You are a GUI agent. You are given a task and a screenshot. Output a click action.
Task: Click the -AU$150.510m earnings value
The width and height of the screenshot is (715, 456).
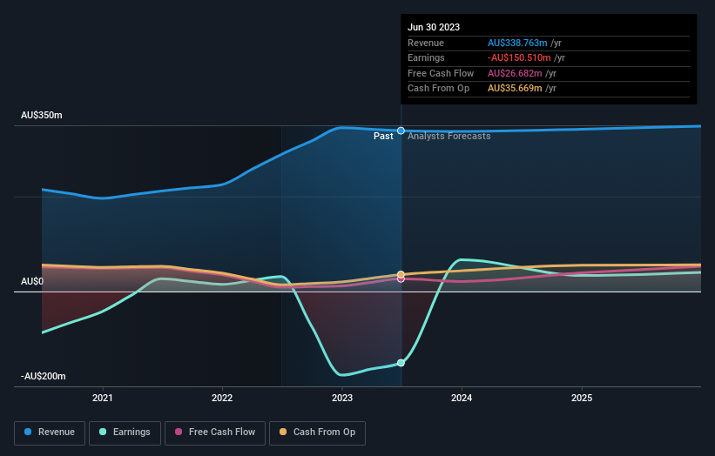pos(519,57)
